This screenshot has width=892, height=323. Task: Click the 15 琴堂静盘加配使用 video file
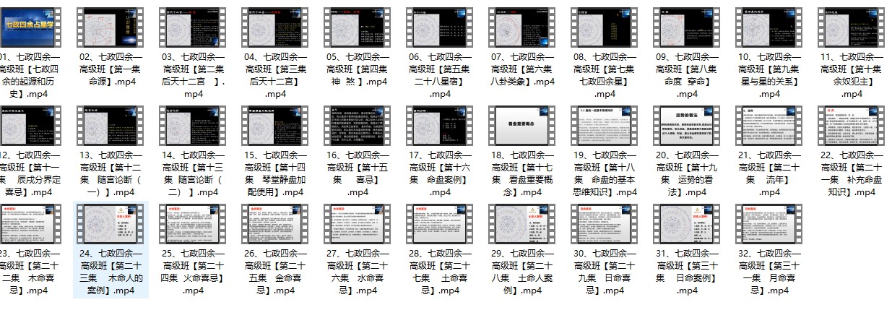[x=275, y=125]
